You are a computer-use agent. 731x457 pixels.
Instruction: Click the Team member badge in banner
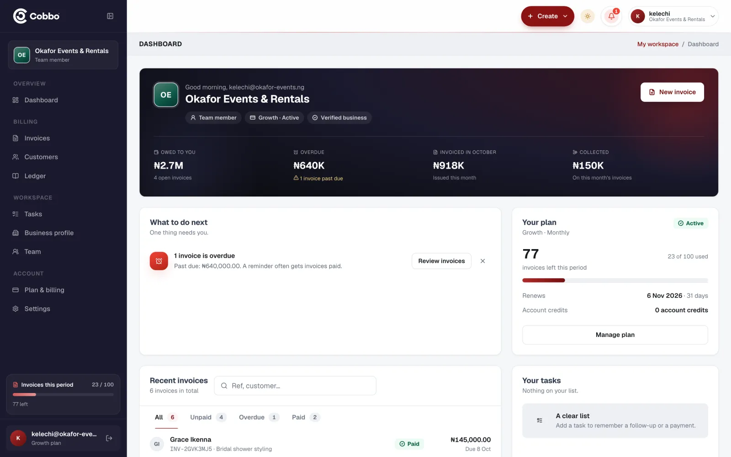[213, 118]
